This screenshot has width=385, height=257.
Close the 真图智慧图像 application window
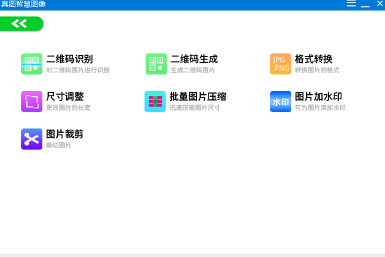[x=378, y=4]
